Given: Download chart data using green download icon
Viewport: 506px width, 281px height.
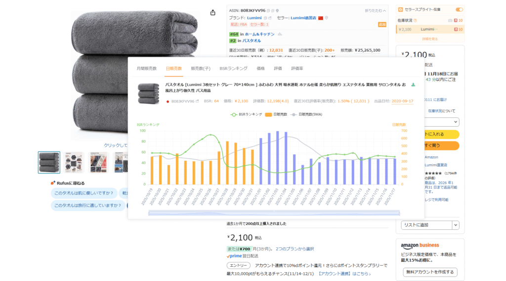Looking at the screenshot, I should click(413, 85).
